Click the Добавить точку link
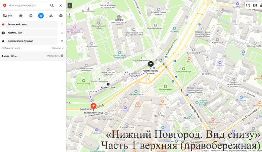 tap(11, 48)
